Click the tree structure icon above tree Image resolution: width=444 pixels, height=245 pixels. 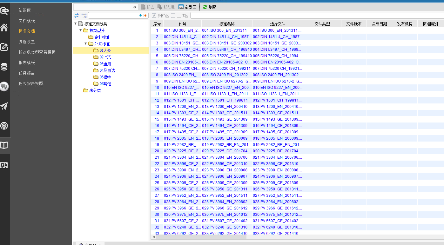(x=84, y=16)
